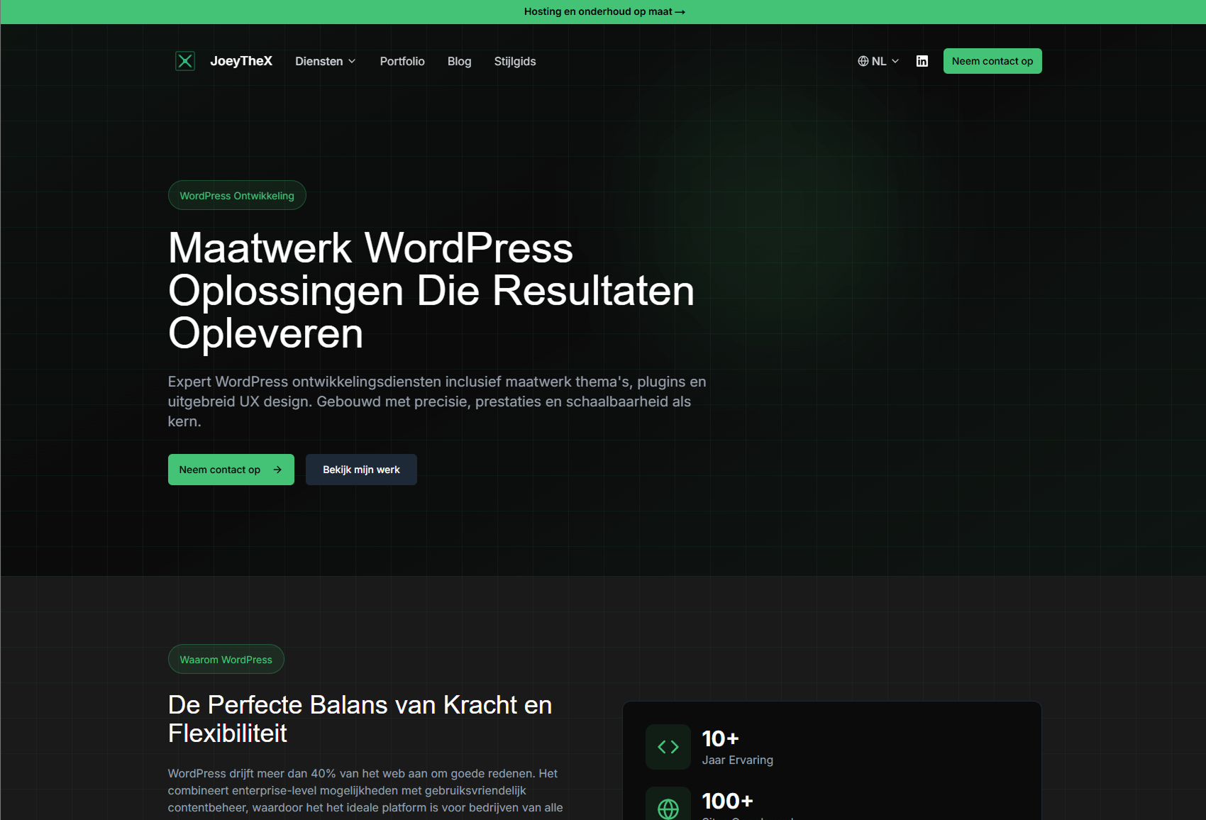The height and width of the screenshot is (820, 1206).
Task: Open the Blog navigation item
Action: pyautogui.click(x=459, y=61)
